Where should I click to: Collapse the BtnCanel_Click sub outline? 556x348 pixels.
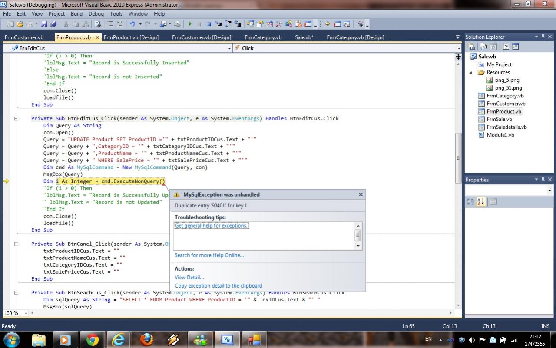pos(17,244)
